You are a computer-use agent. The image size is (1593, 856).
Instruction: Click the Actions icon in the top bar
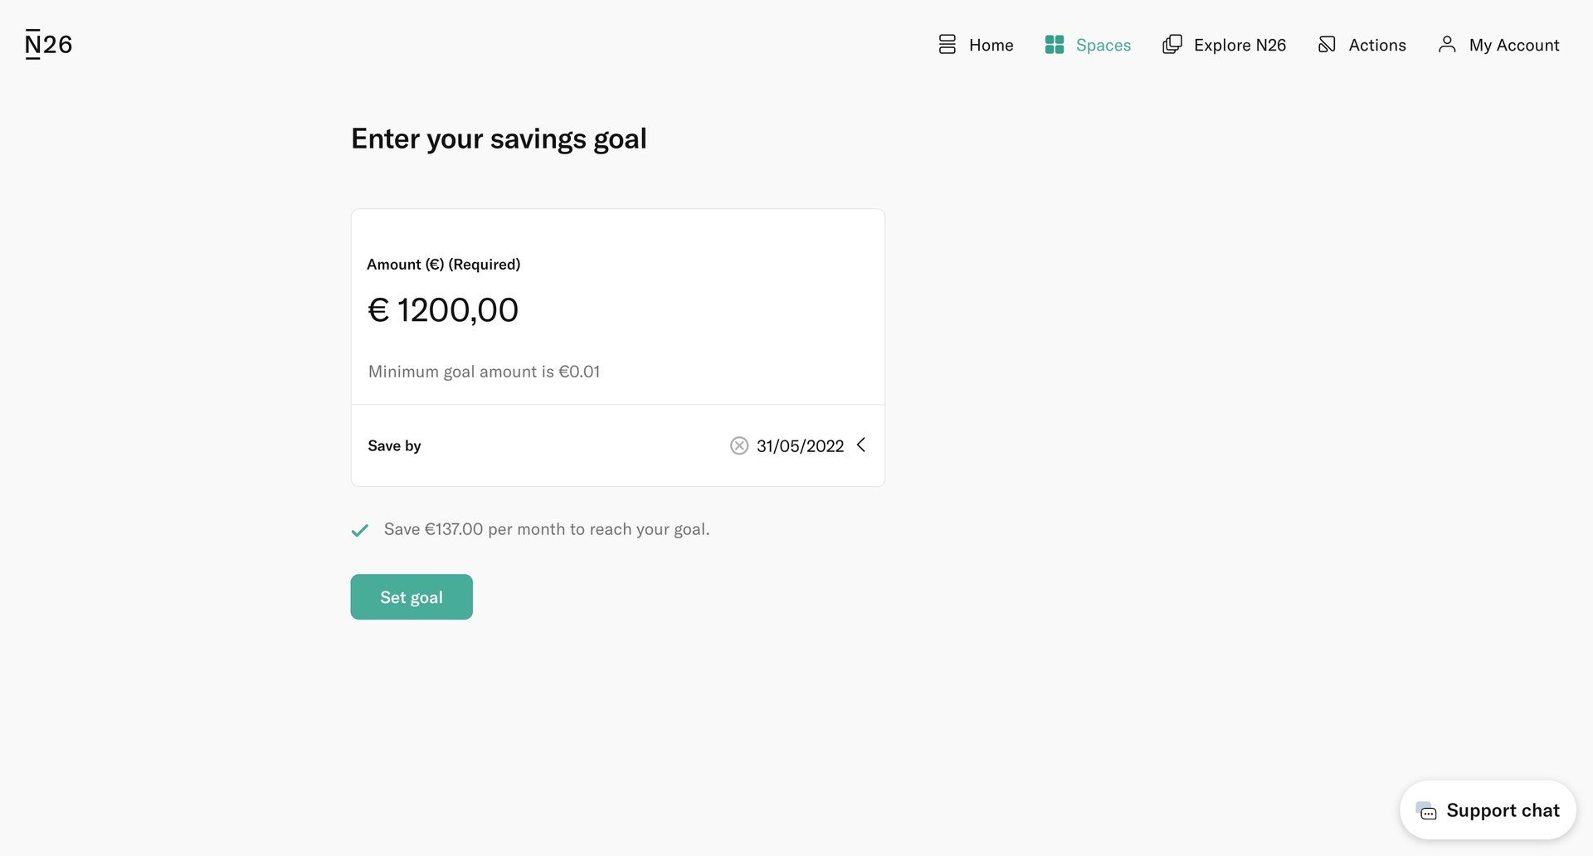pos(1327,44)
